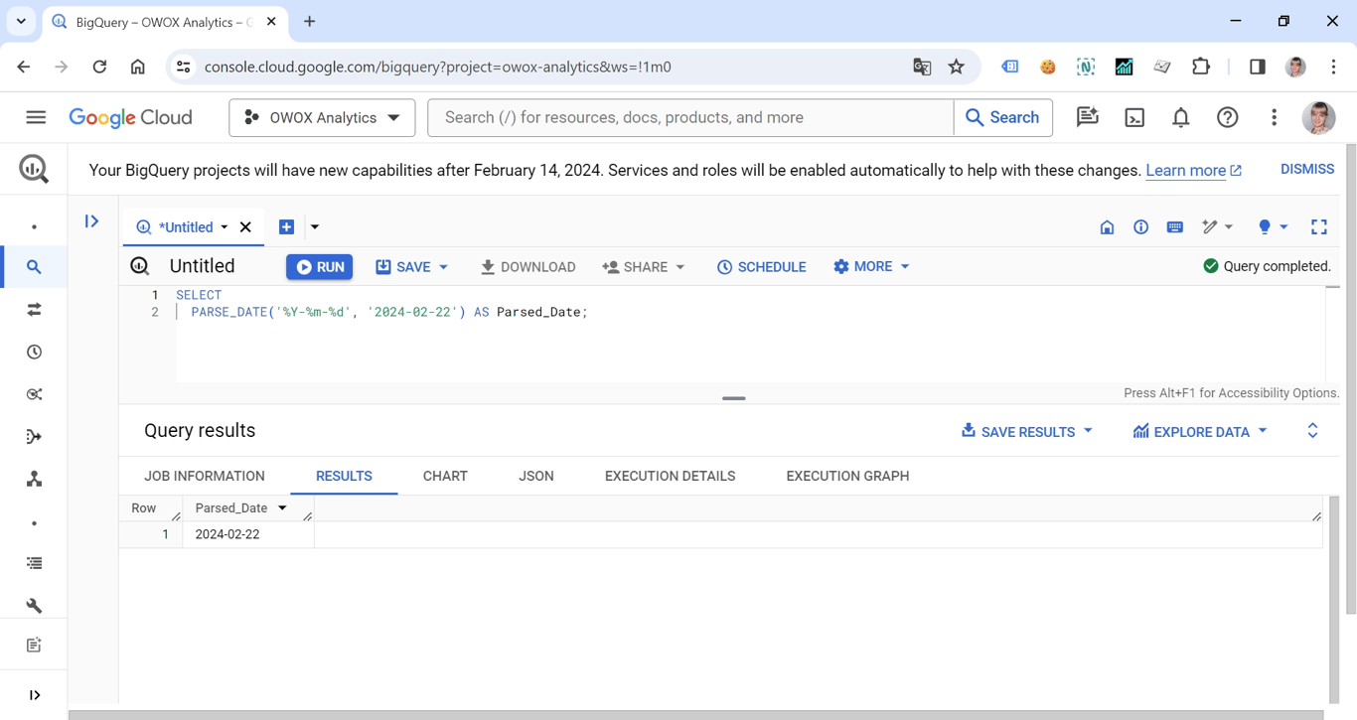
Task: Open a new browser tab
Action: (x=310, y=21)
